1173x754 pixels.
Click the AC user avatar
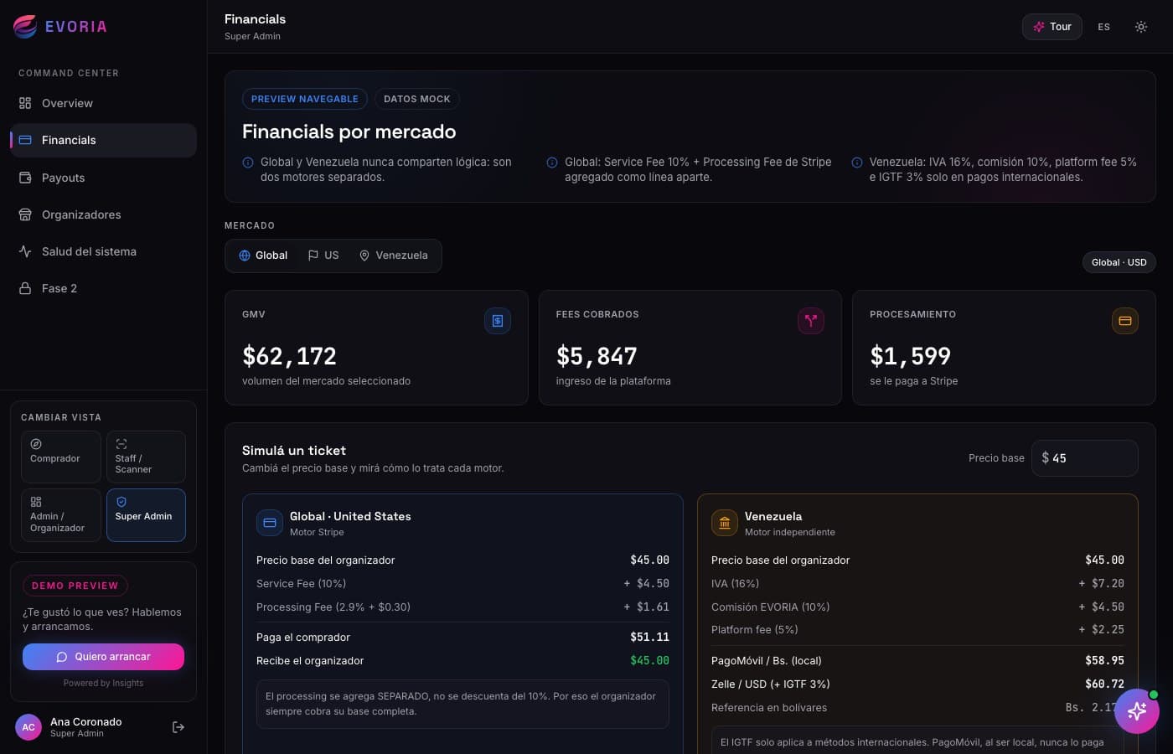click(x=28, y=727)
